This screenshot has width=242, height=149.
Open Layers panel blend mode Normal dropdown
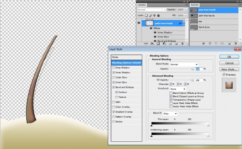152,10
